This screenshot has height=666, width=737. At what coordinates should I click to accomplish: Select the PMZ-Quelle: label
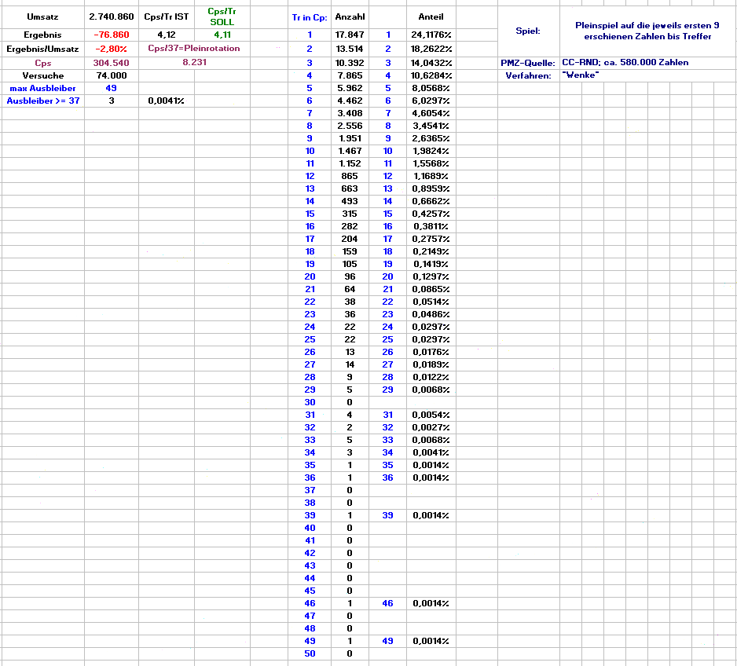[x=528, y=63]
